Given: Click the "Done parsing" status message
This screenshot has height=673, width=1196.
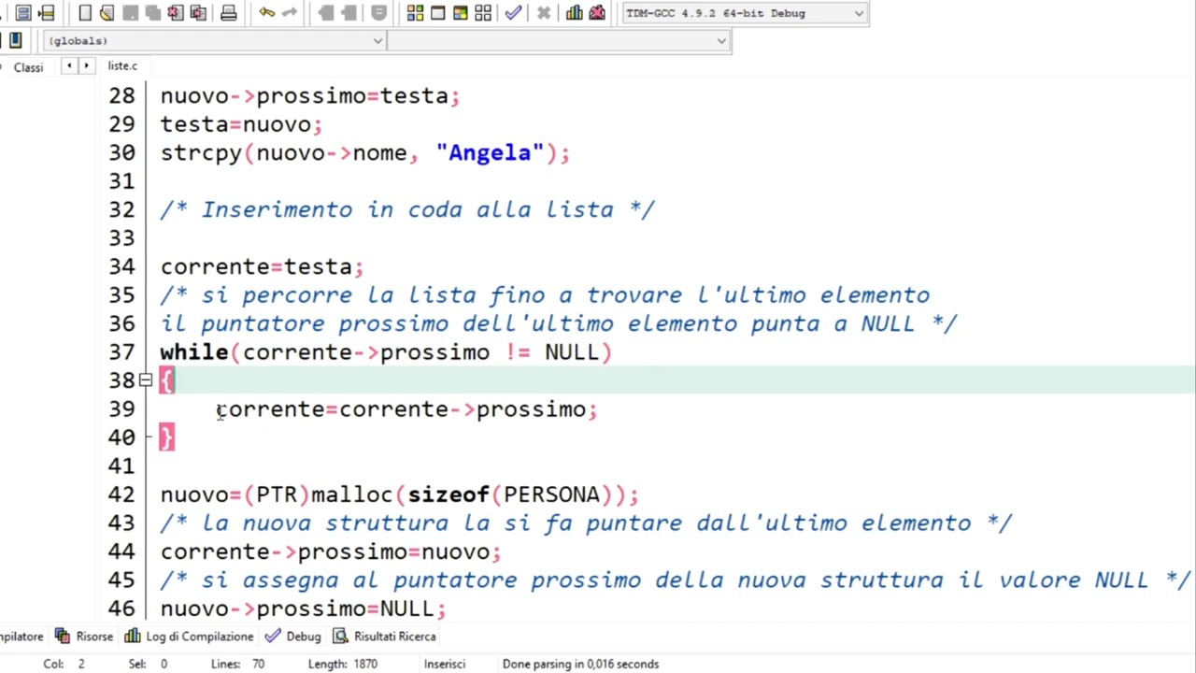Looking at the screenshot, I should pyautogui.click(x=580, y=665).
